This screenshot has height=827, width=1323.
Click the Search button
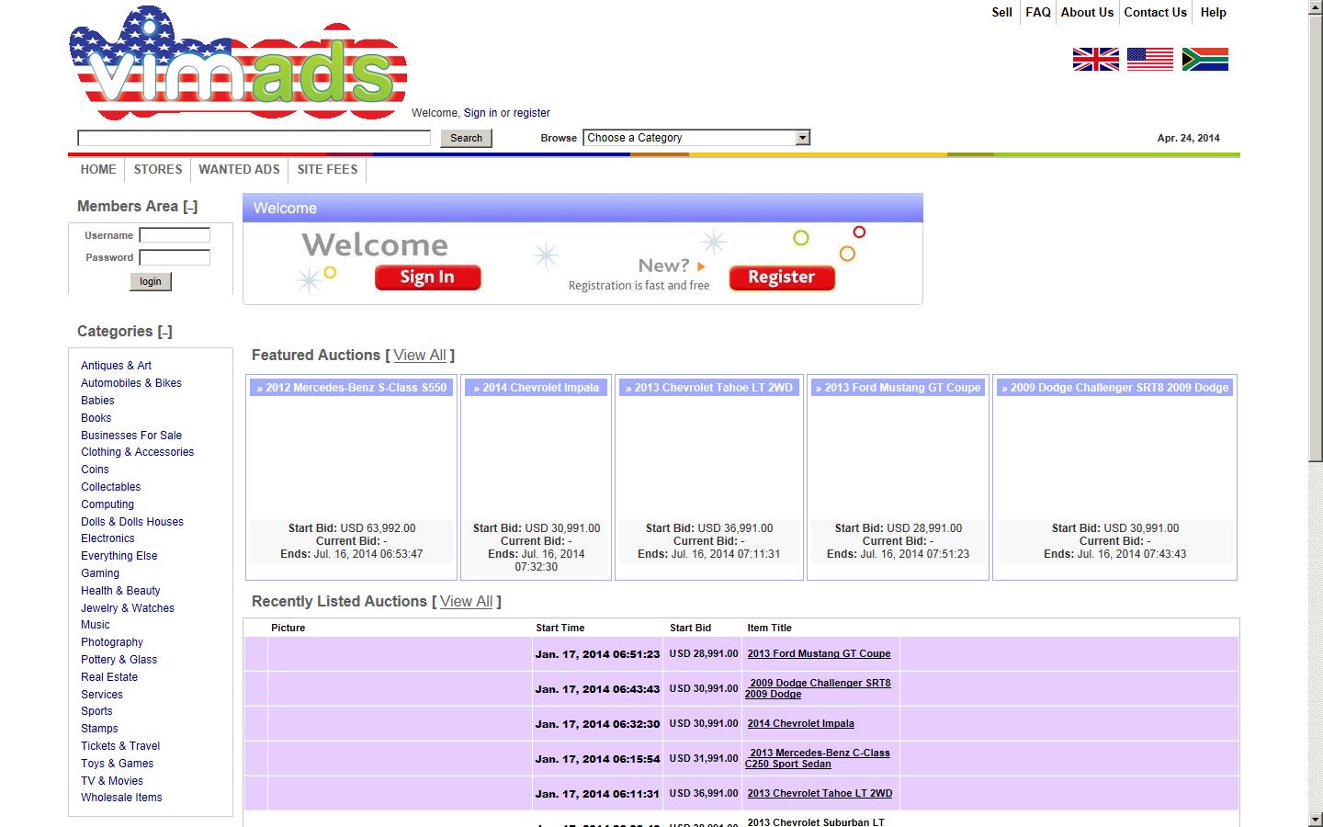(x=466, y=138)
